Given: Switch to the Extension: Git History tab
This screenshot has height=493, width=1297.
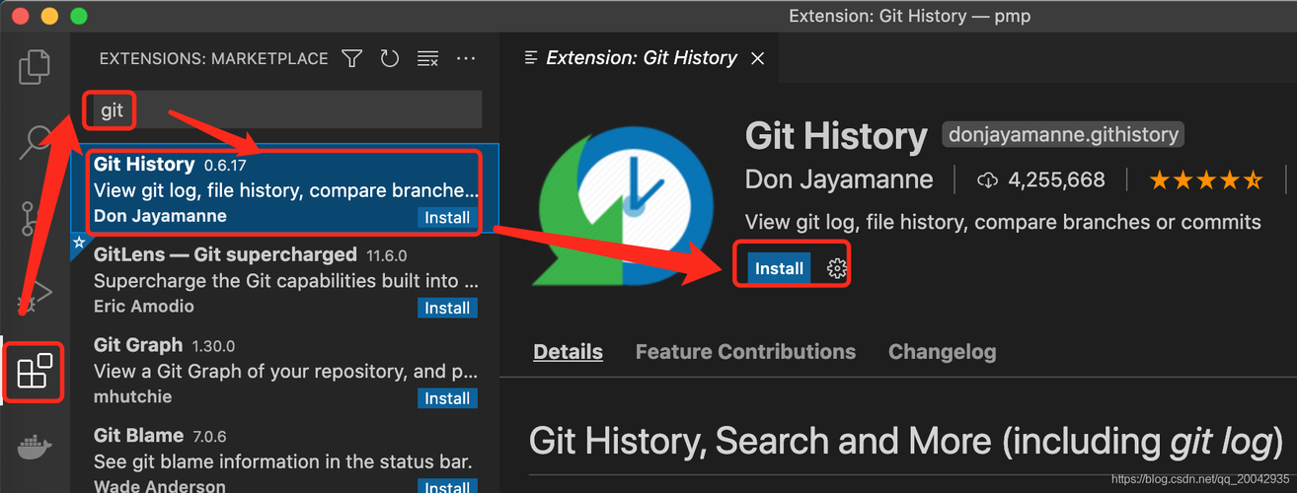Looking at the screenshot, I should [641, 58].
